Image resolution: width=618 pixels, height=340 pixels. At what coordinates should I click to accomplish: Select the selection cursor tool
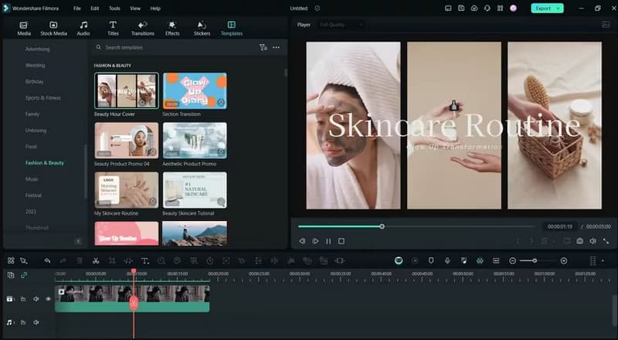pos(24,260)
